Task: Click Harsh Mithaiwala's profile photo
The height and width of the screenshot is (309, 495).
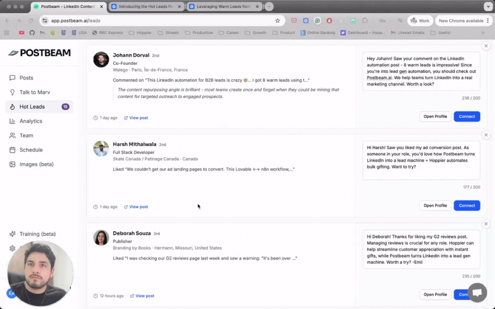Action: point(101,148)
